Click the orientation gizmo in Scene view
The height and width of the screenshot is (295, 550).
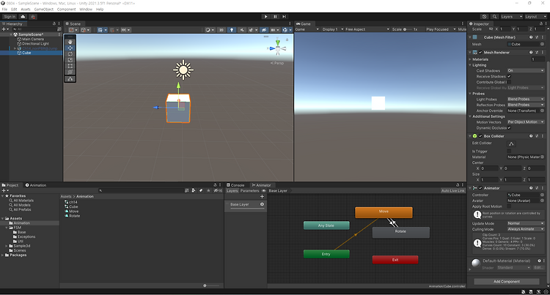[x=278, y=48]
